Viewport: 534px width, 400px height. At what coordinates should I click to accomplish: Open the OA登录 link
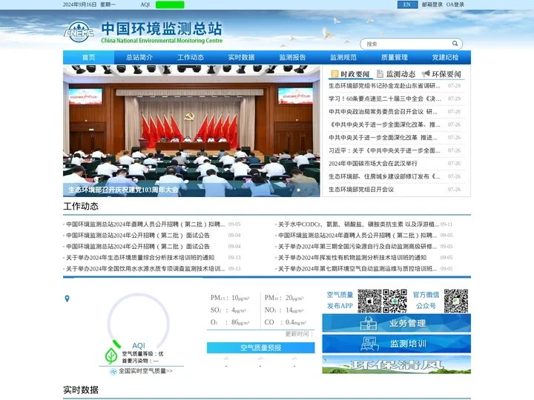(x=455, y=4)
